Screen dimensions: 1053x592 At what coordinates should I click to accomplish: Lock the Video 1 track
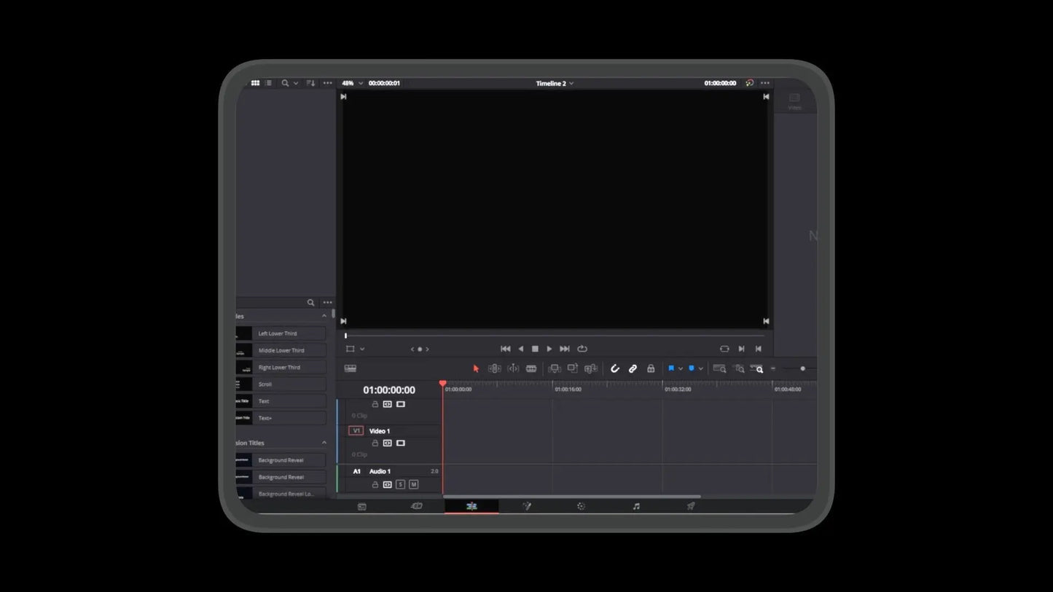pyautogui.click(x=375, y=443)
